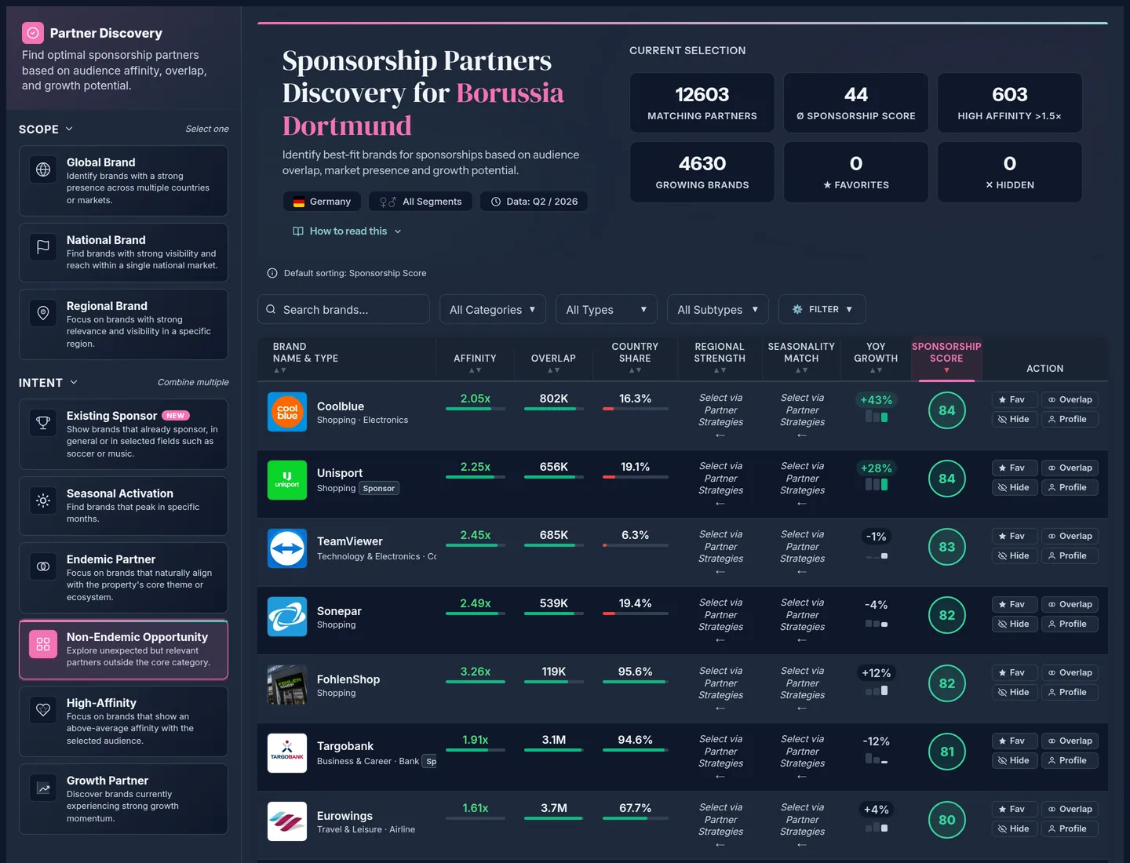The height and width of the screenshot is (863, 1130).
Task: Open the All Categories dropdown
Action: (x=493, y=309)
